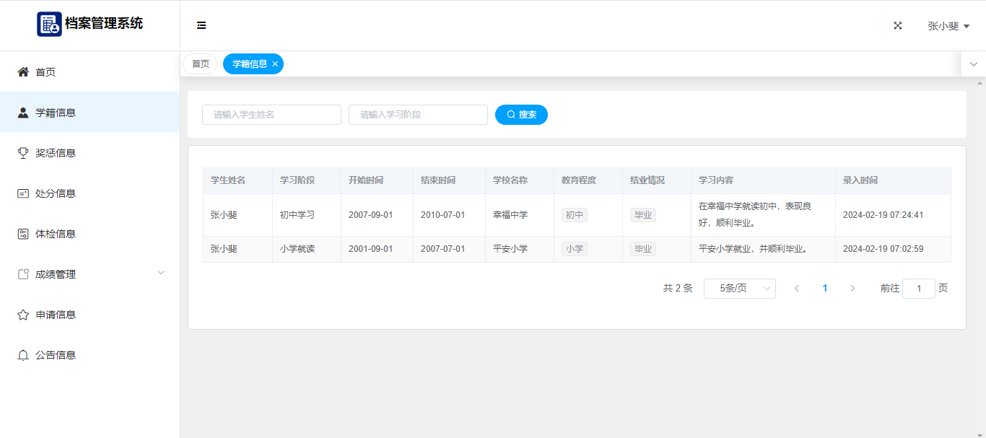Expand the 成绩管理 submenu

coord(161,273)
